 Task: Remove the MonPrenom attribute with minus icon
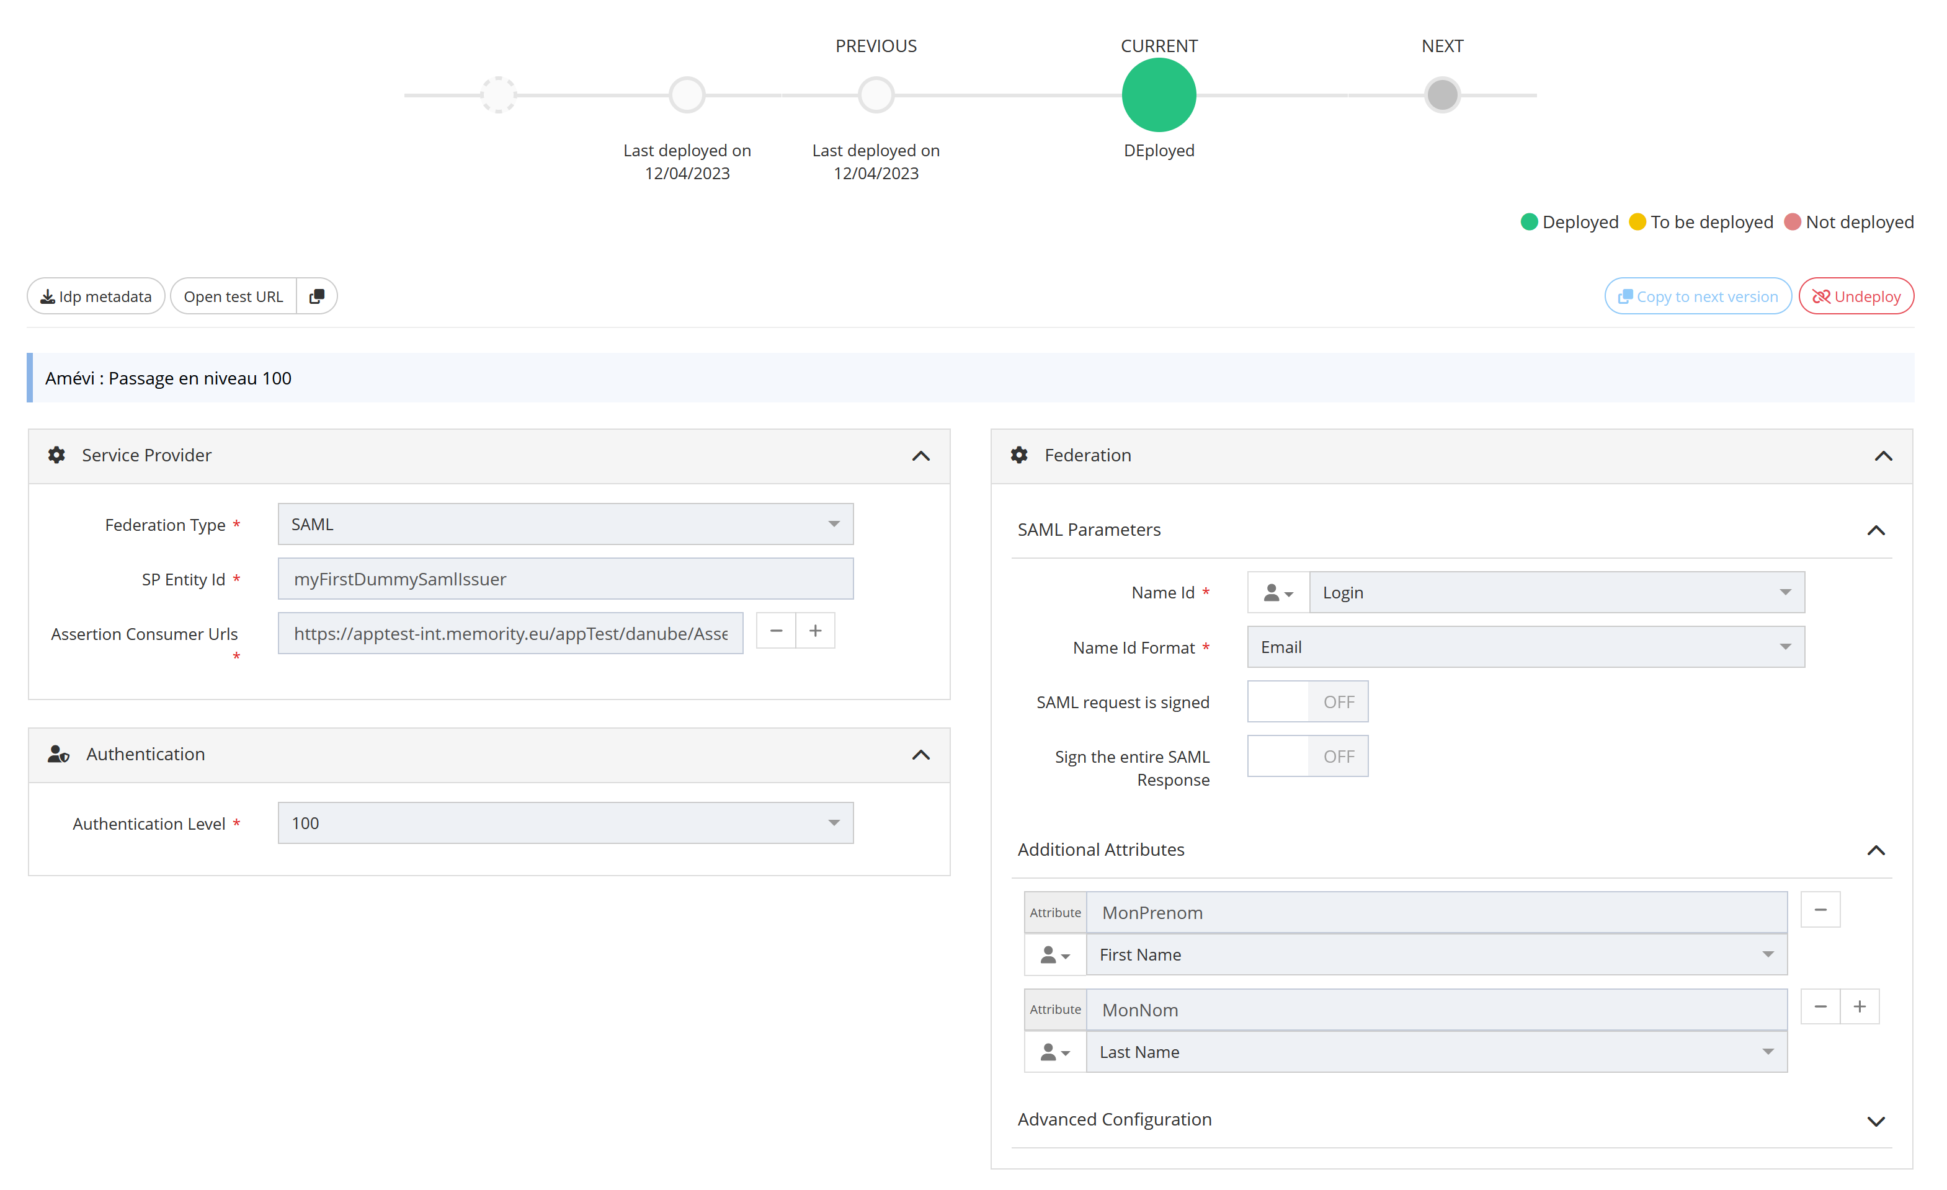pyautogui.click(x=1820, y=910)
